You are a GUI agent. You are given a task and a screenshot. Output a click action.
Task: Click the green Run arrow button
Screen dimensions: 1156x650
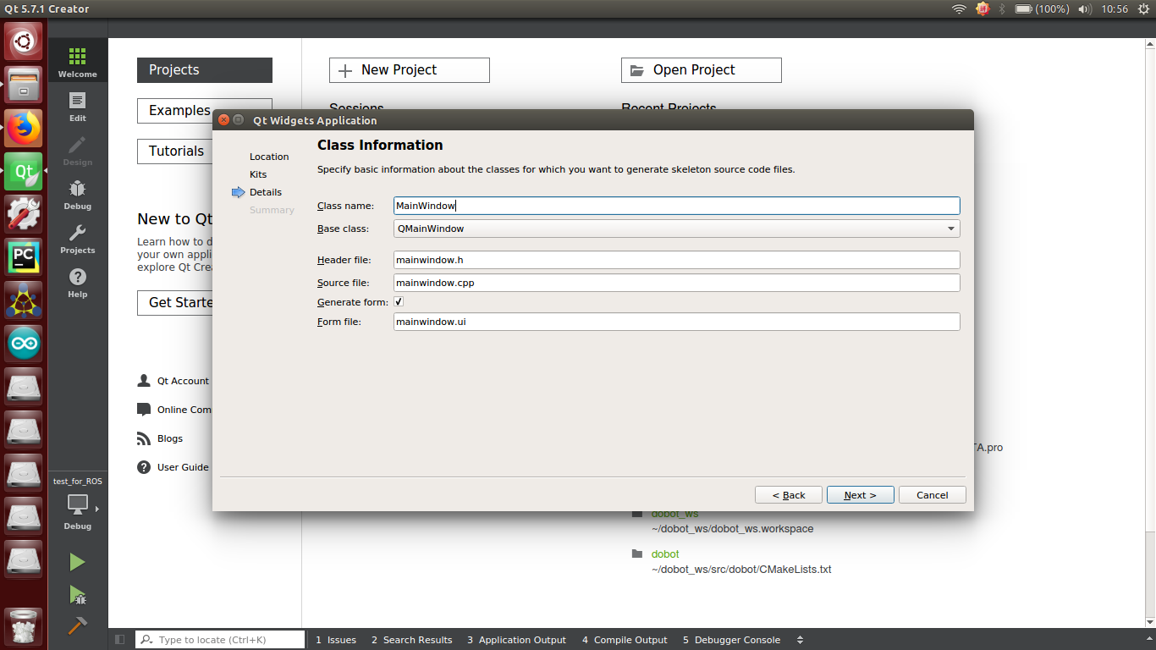click(77, 562)
